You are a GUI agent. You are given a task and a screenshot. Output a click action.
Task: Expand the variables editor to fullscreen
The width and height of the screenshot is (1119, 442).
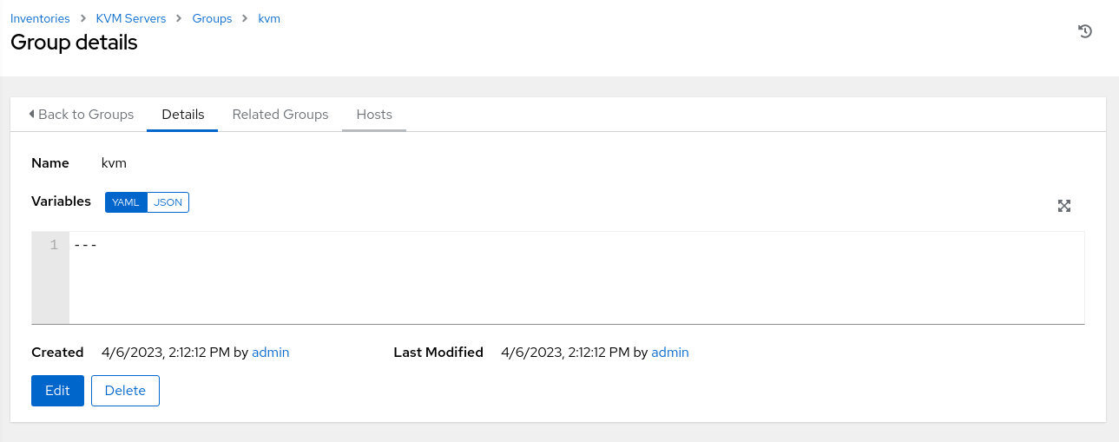pyautogui.click(x=1064, y=206)
